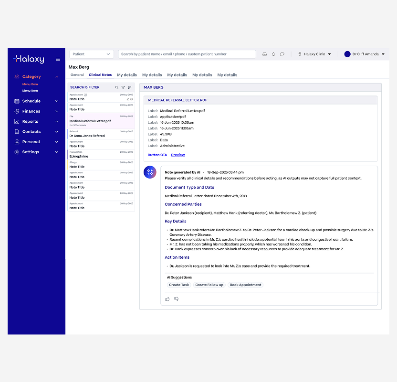The width and height of the screenshot is (397, 382).
Task: Click Book Appointment suggestion
Action: (245, 285)
